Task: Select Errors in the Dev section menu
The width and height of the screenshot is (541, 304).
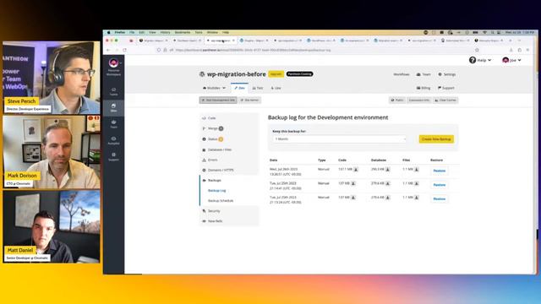Action: [229, 160]
